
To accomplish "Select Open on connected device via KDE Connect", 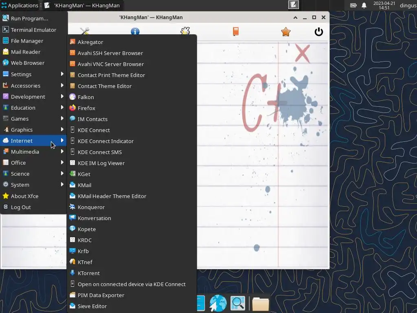I will [x=132, y=284].
